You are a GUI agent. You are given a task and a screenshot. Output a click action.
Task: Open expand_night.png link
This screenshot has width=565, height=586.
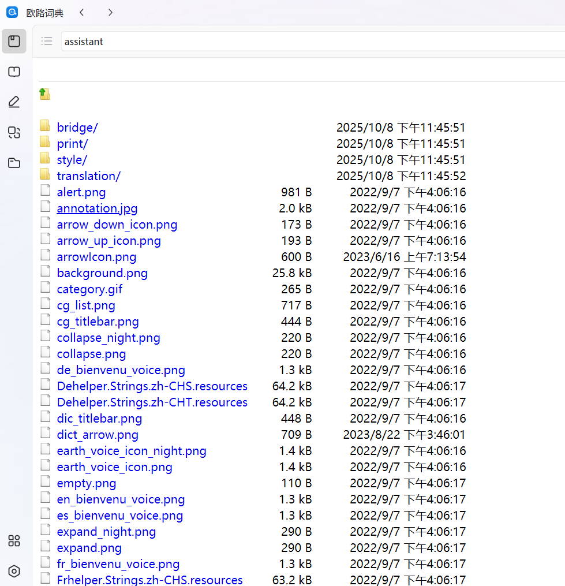107,531
